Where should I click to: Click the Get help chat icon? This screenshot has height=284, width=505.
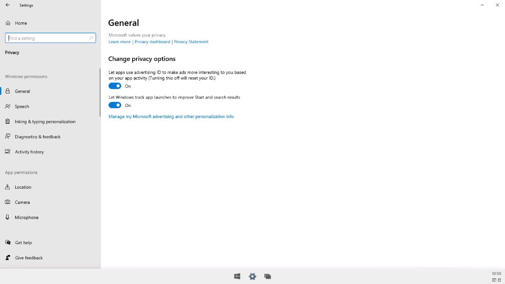pyautogui.click(x=8, y=242)
